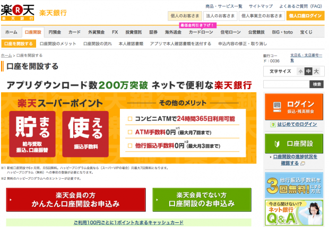
Task: Click コンビニATMで24時間365日利用可能 text
Action: pos(185,119)
